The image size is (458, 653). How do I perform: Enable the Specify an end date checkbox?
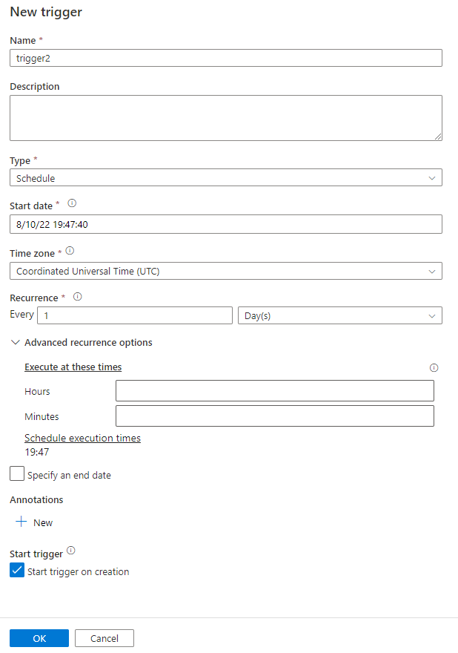pos(17,474)
